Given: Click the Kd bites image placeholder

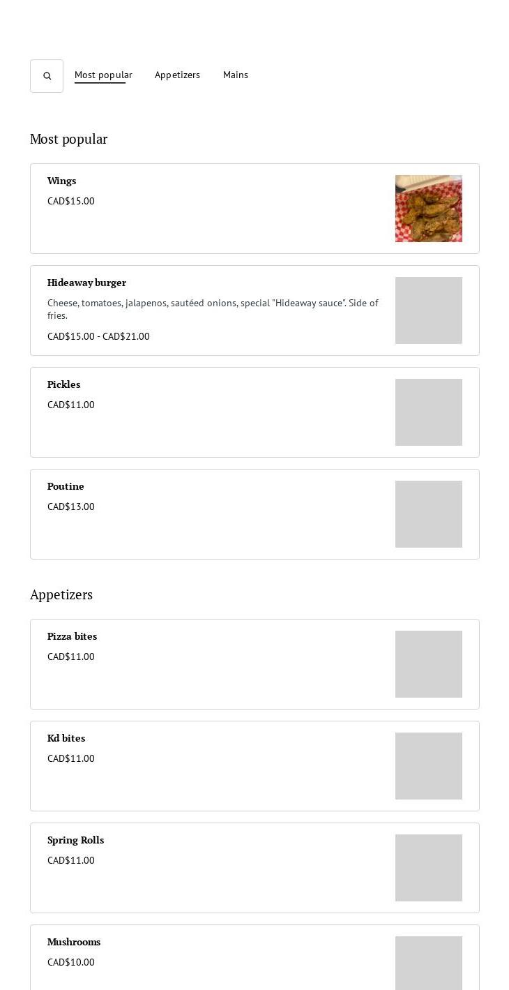Looking at the screenshot, I should click(x=428, y=766).
